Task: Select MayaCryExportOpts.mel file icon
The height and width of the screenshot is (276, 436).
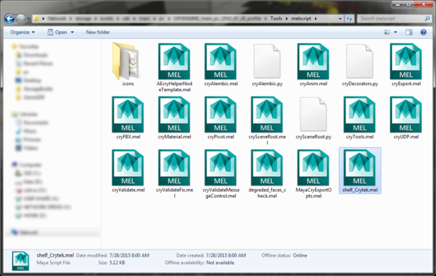Action: [313, 168]
